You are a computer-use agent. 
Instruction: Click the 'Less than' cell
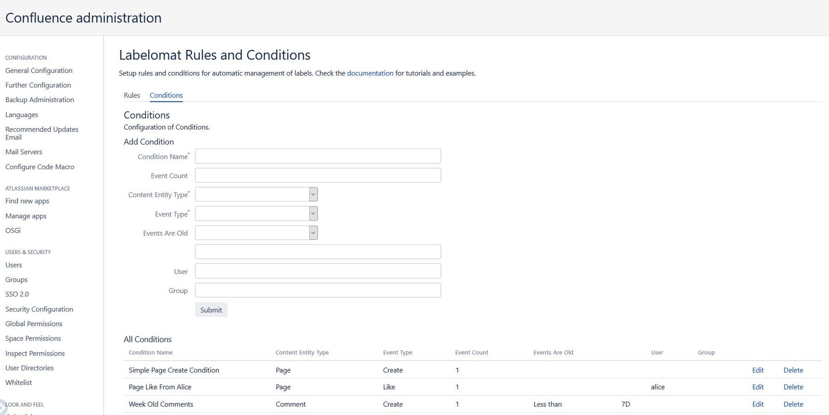point(547,404)
